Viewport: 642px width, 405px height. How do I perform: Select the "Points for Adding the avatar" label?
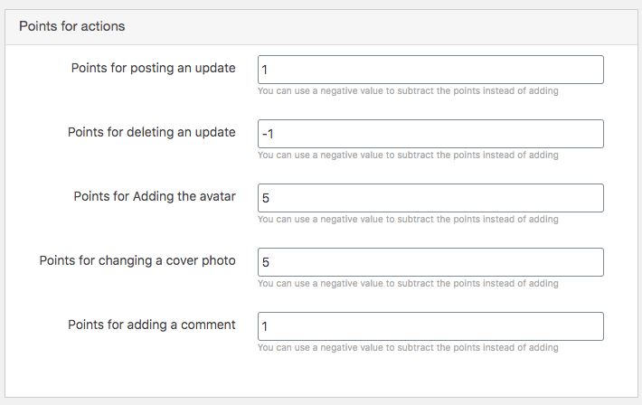(155, 196)
